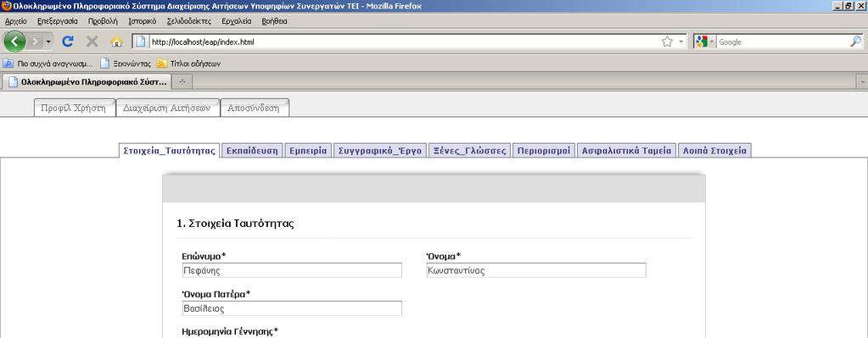Screen dimensions: 868x338
Task: Click the Όνομα Πατέρα field containing Βασίλειος
Action: pos(292,308)
